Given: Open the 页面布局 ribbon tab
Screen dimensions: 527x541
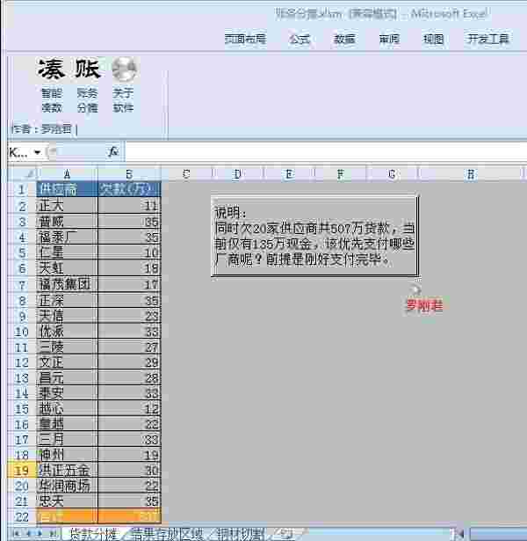Looking at the screenshot, I should 245,39.
